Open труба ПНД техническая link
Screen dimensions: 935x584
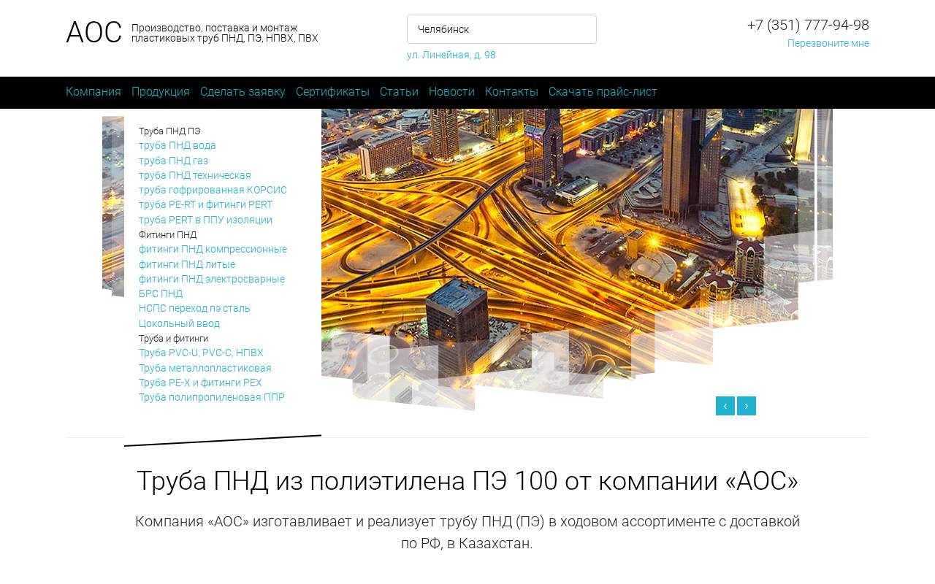195,175
